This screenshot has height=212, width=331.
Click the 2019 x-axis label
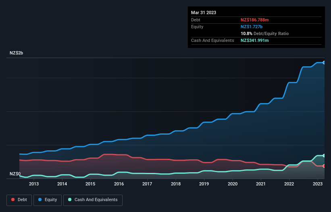pos(204,184)
